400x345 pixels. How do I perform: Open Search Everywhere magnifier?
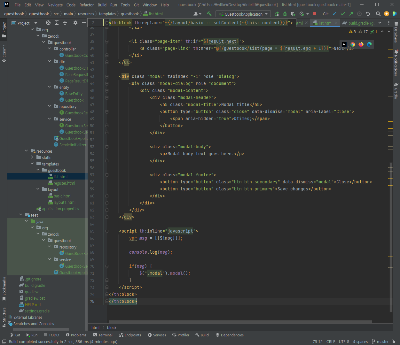point(378,14)
